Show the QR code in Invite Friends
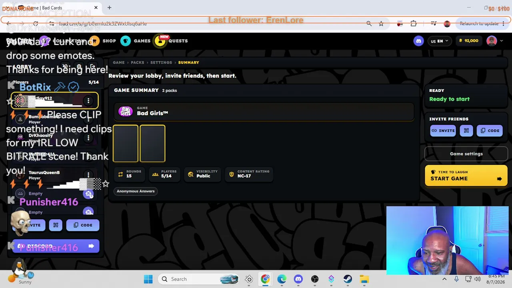512x288 pixels. coord(466,130)
